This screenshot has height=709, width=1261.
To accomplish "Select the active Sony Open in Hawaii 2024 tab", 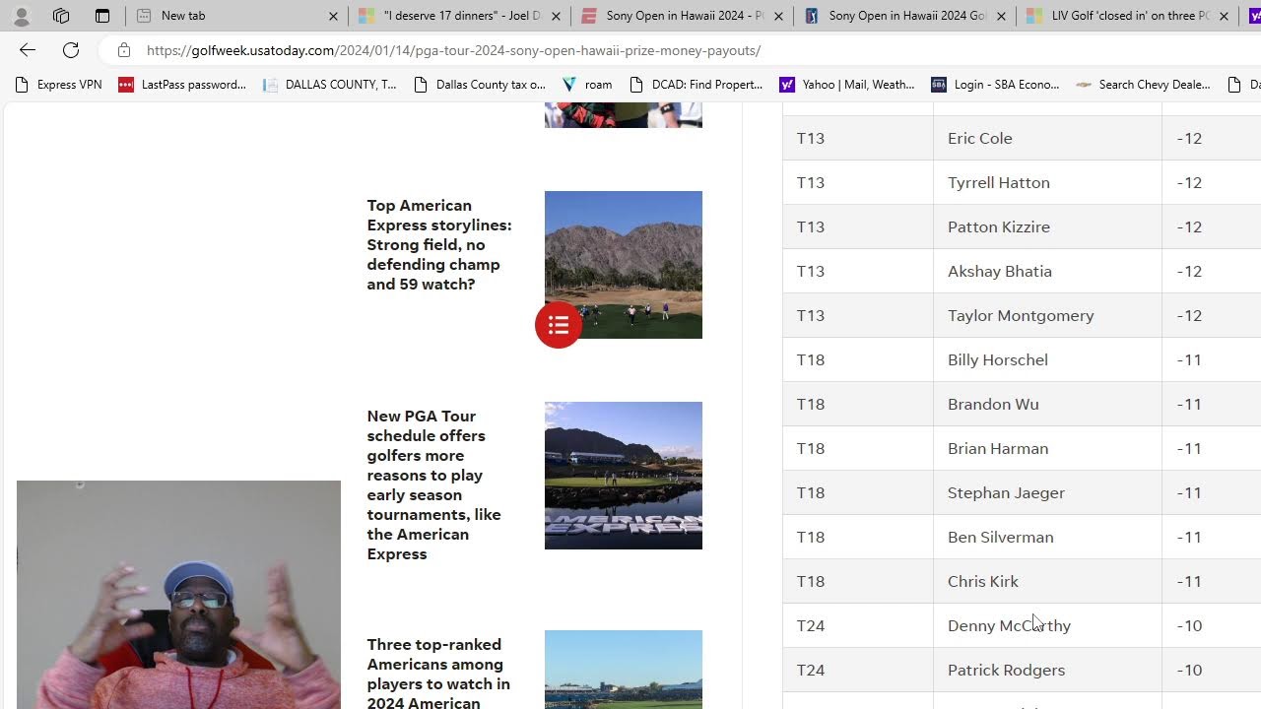I will click(x=682, y=16).
